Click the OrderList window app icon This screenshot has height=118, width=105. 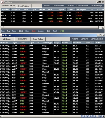(x=1, y=35)
